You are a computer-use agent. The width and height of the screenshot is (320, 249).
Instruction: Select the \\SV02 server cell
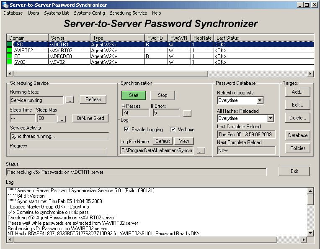pyautogui.click(x=70, y=62)
